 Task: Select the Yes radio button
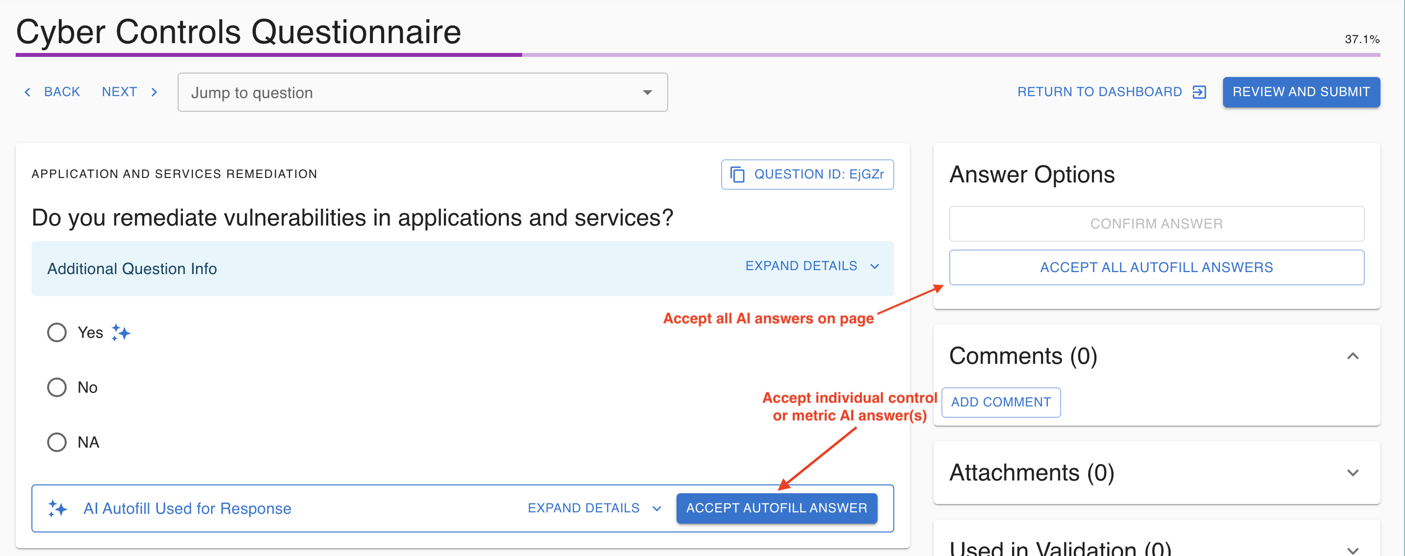57,332
